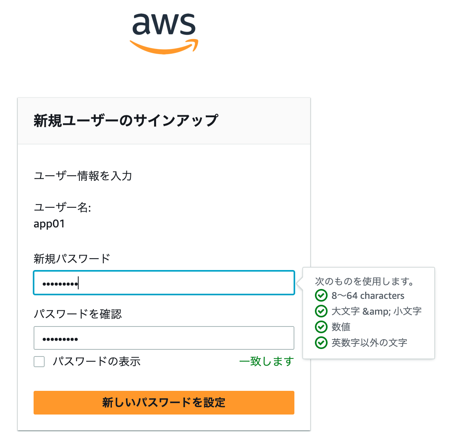Viewport: 456px width, 439px height.
Task: Click the 8〜64 characters requirement text
Action: [x=368, y=296]
